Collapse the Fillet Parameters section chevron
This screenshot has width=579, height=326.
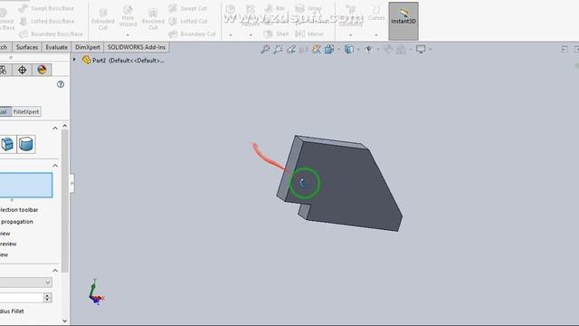[55, 271]
